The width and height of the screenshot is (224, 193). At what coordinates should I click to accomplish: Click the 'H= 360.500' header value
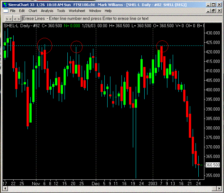point(119,26)
